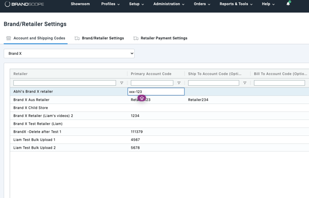
Task: Click the Brand/Retailer Settings truck icon
Action: pyautogui.click(x=77, y=38)
